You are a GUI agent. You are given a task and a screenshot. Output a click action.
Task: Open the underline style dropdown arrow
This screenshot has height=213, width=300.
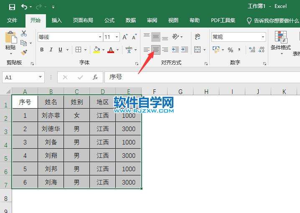point(68,50)
